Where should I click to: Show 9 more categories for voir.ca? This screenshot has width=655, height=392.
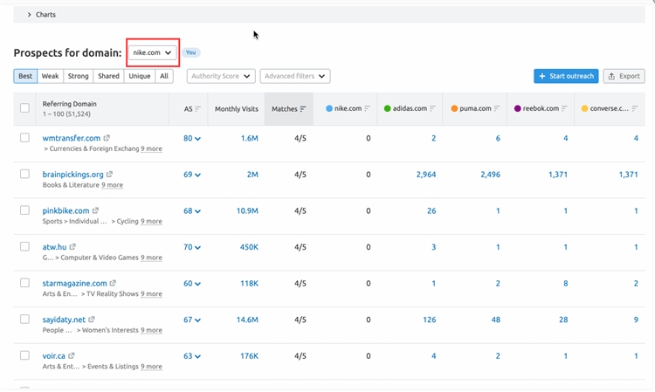coord(151,367)
